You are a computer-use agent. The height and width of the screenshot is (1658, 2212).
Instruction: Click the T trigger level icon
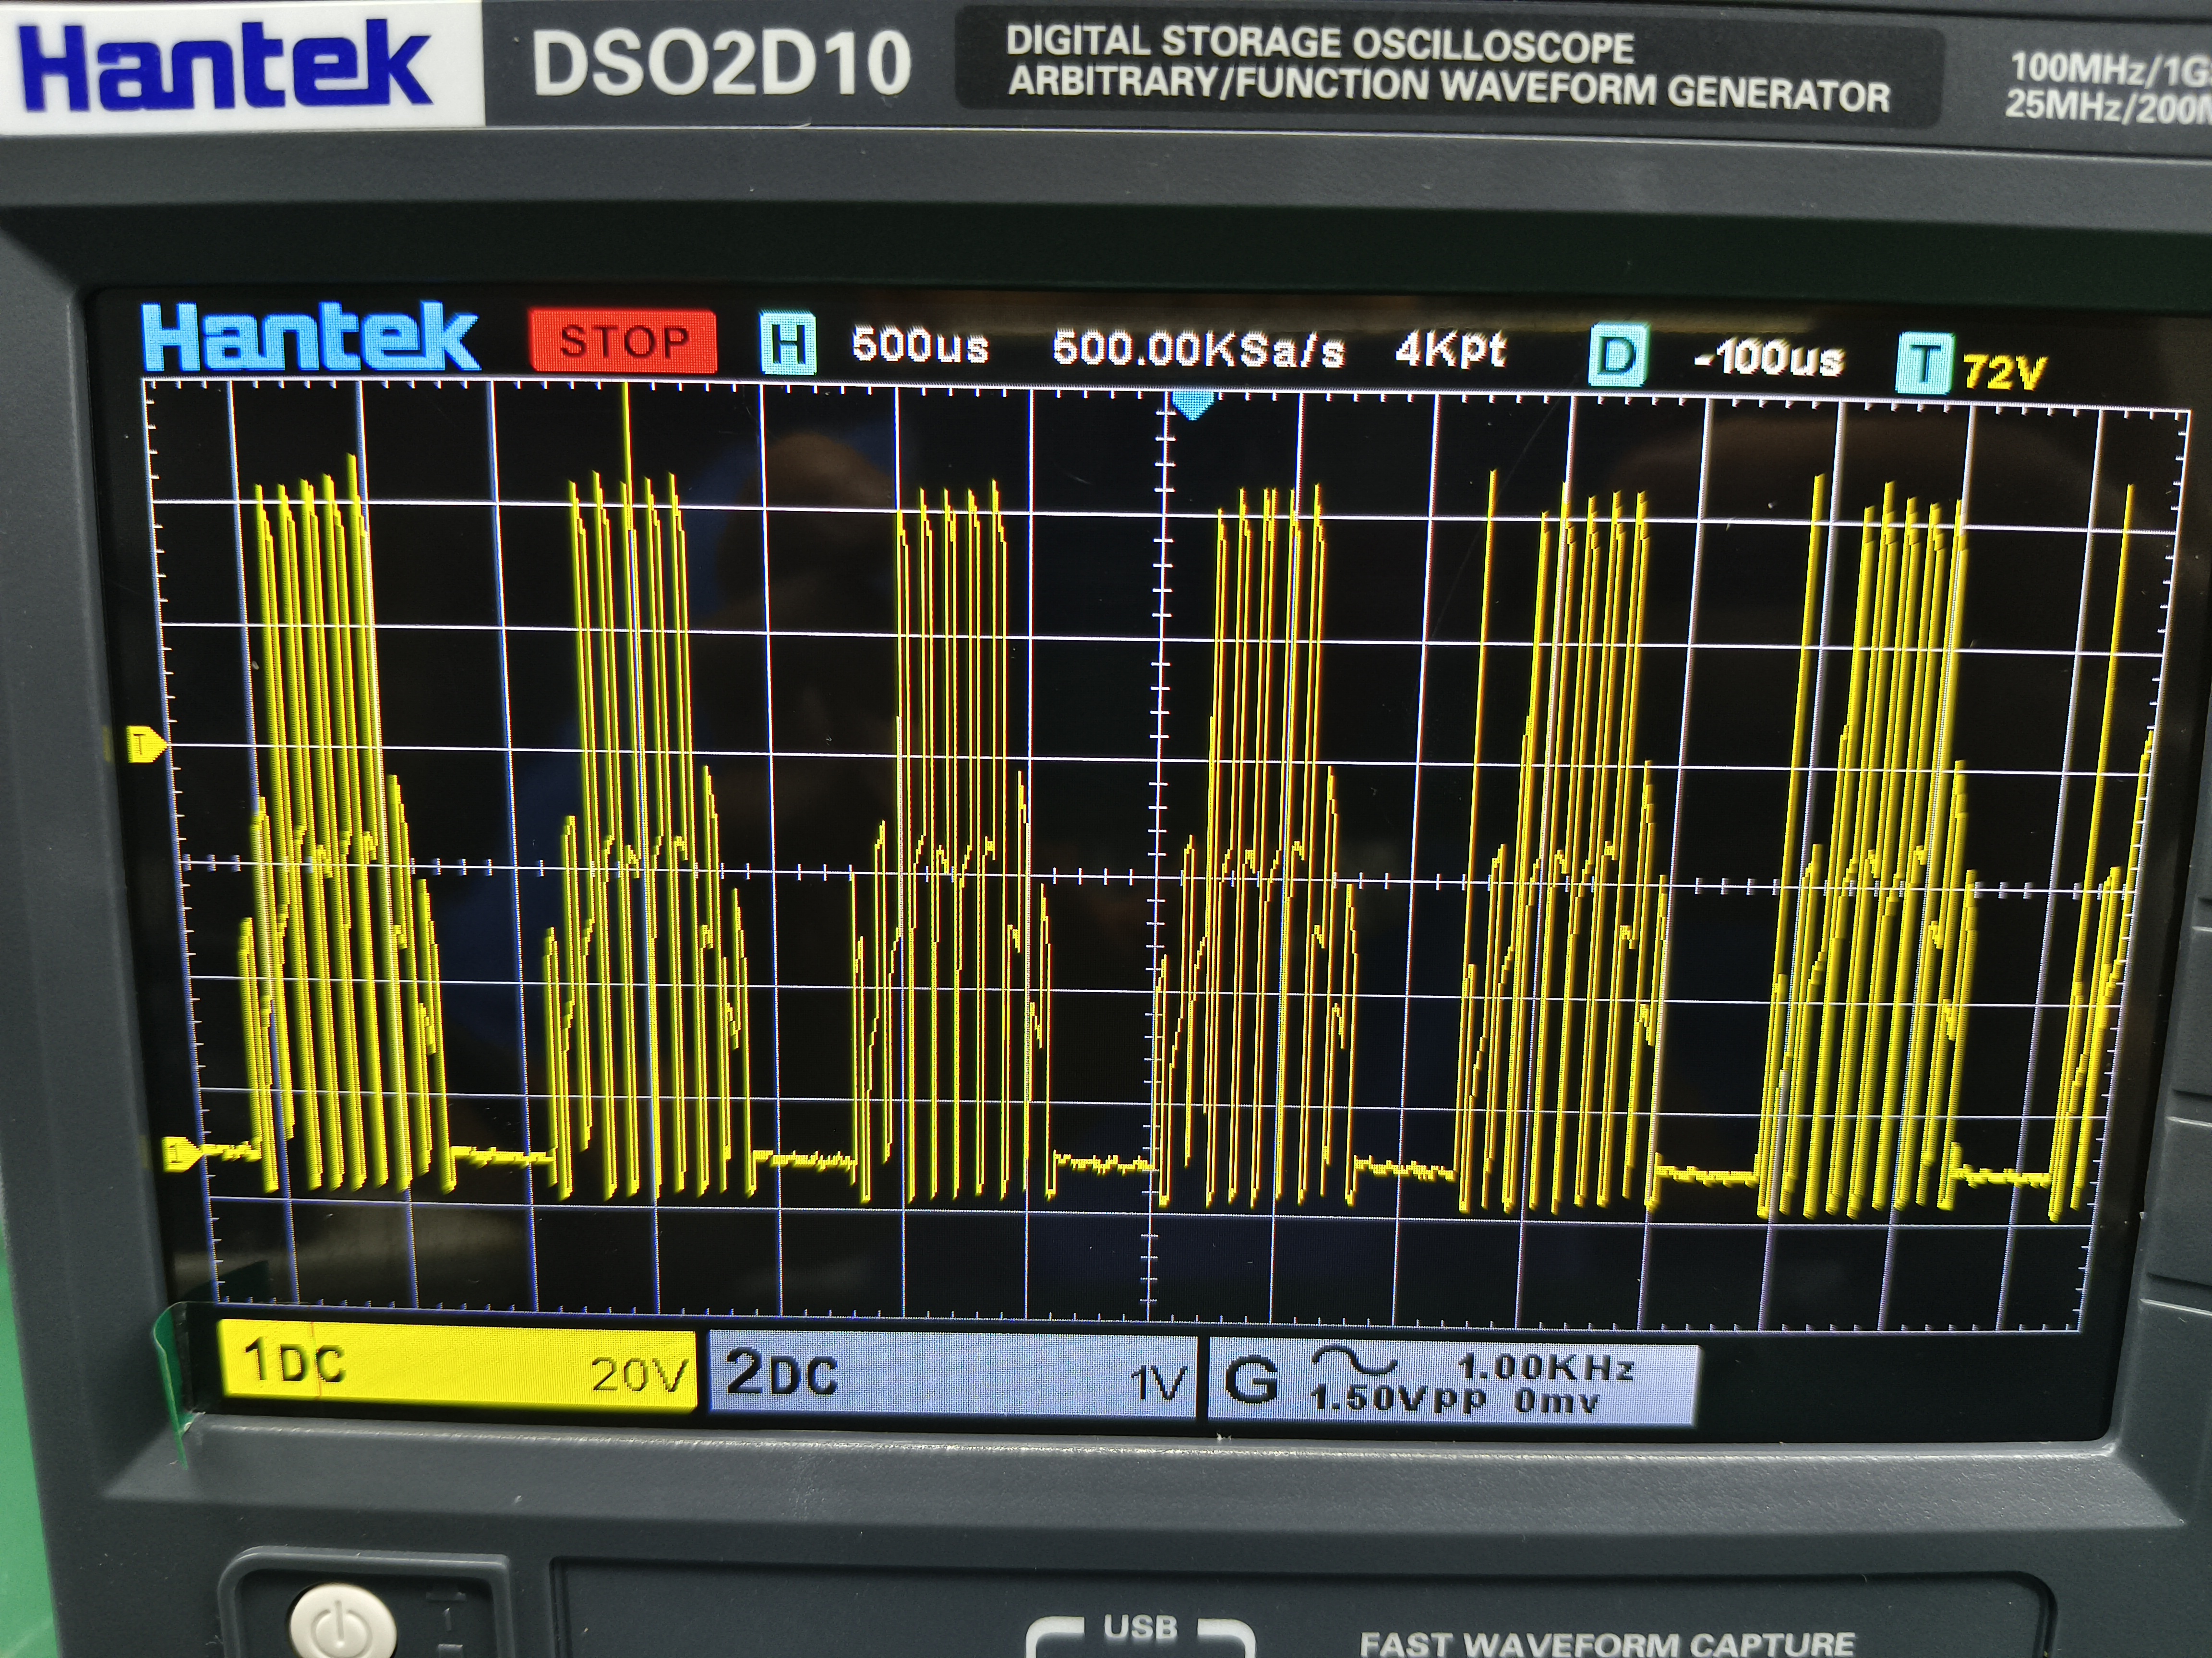1923,364
